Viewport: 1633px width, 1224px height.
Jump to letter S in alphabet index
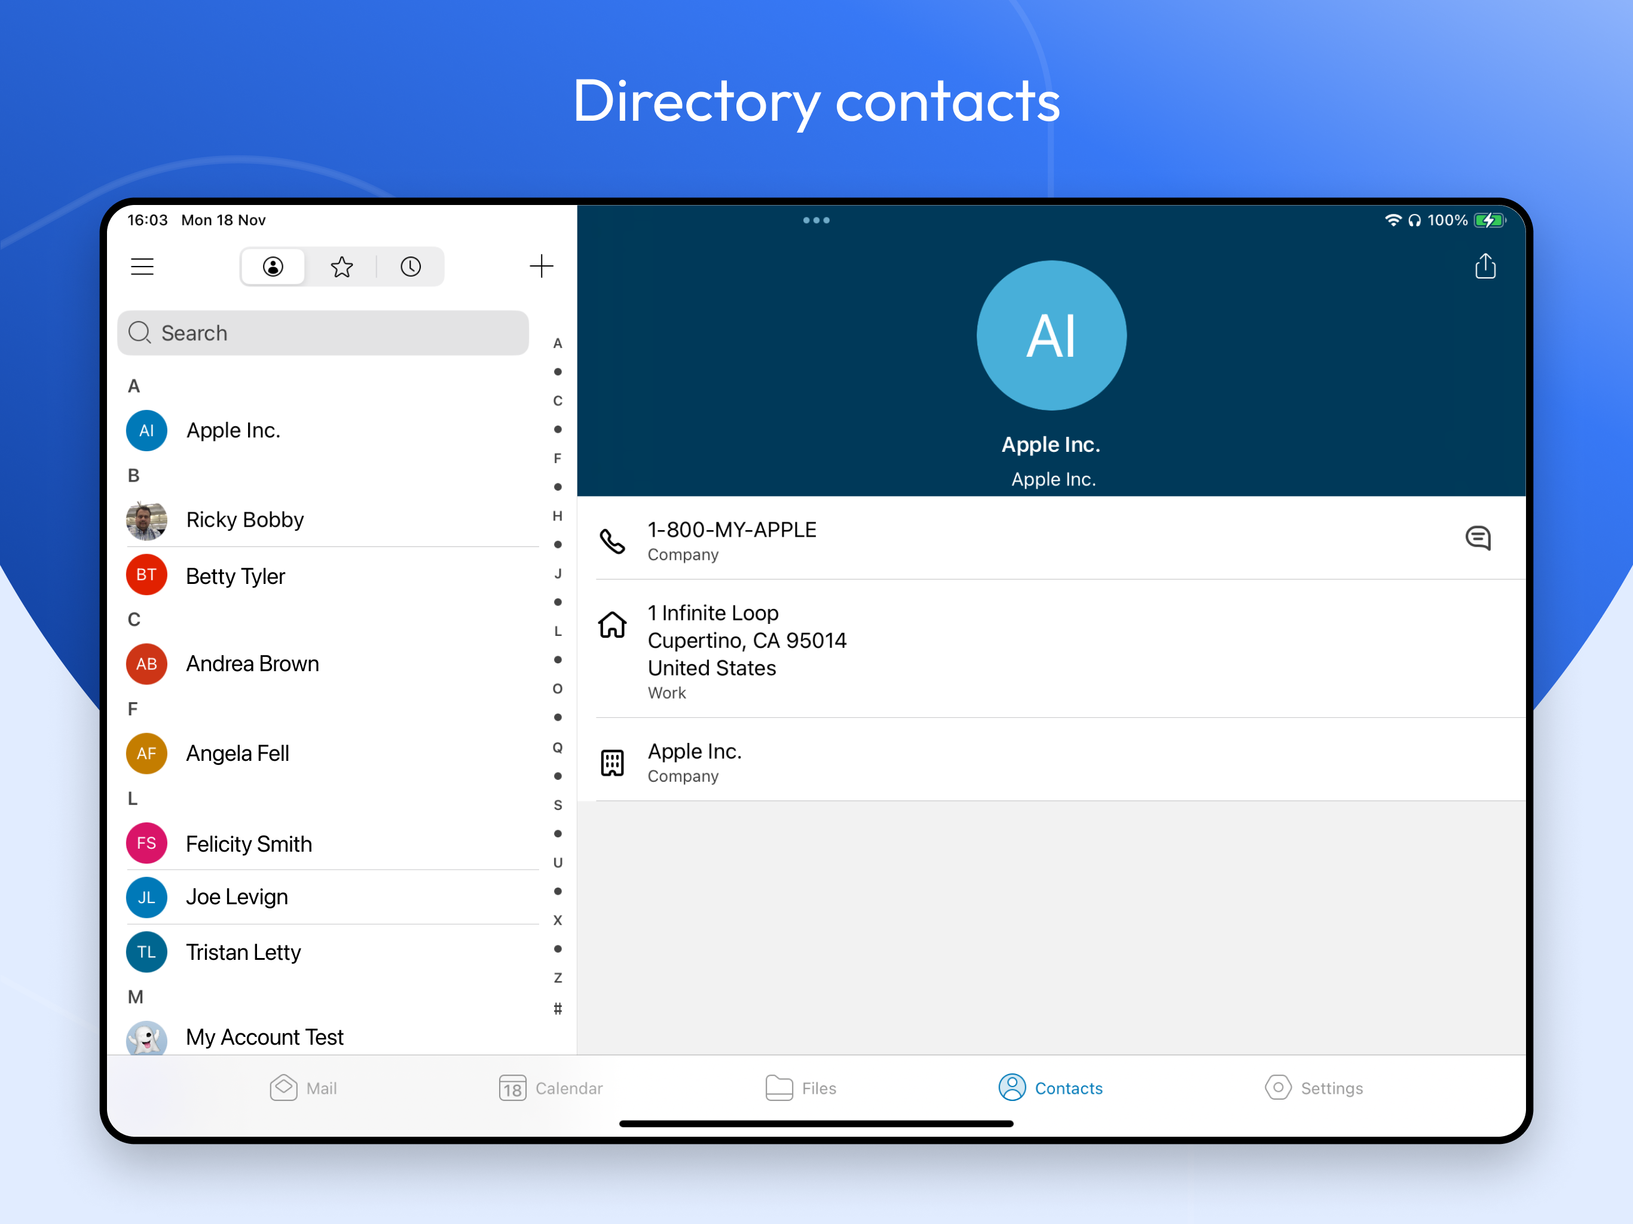click(557, 804)
